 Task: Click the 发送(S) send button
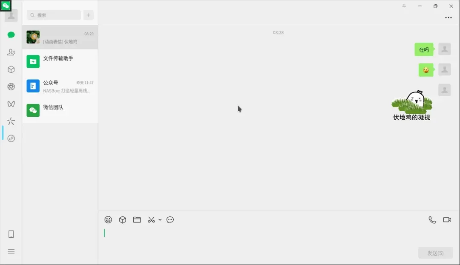point(435,253)
